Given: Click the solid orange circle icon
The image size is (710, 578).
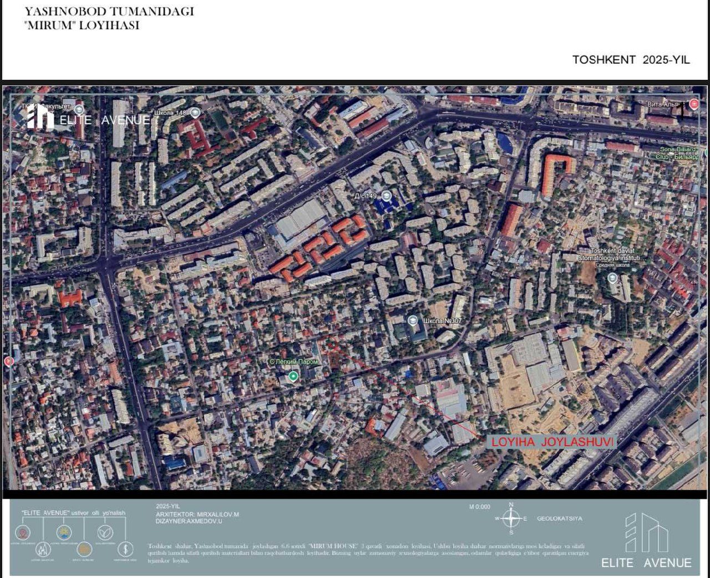Looking at the screenshot, I should pos(84,549).
